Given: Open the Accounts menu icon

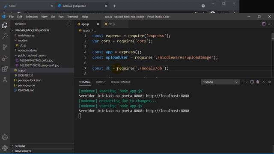Looking at the screenshot, I should coord(5,137).
